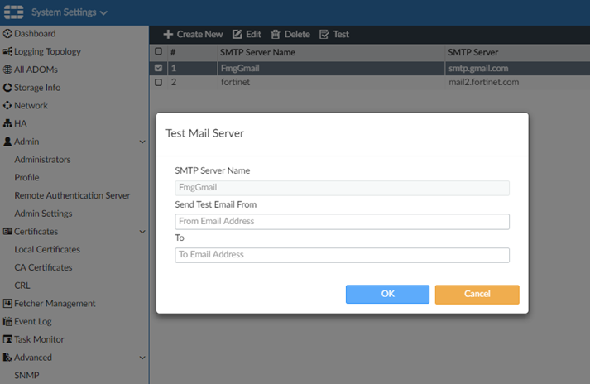
Task: Open Dashboard from the sidebar icon
Action: 7,34
